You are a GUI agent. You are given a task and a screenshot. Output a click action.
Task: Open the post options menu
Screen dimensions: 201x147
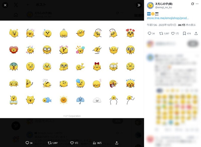(197, 4)
